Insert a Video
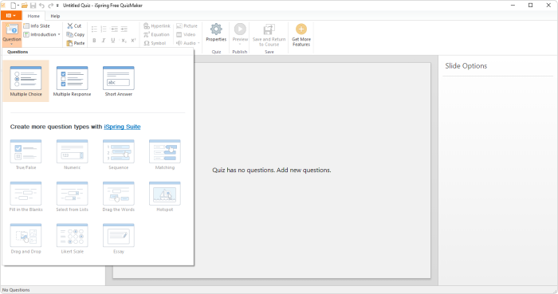558x294 pixels. pos(186,34)
